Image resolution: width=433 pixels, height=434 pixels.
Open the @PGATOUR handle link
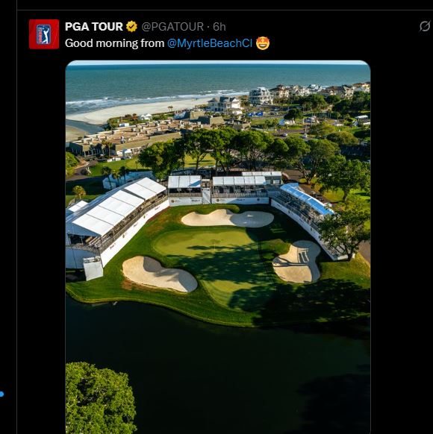tap(172, 27)
